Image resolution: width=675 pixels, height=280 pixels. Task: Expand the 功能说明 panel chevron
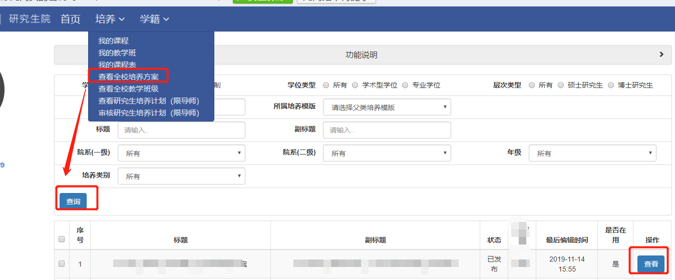(x=661, y=54)
